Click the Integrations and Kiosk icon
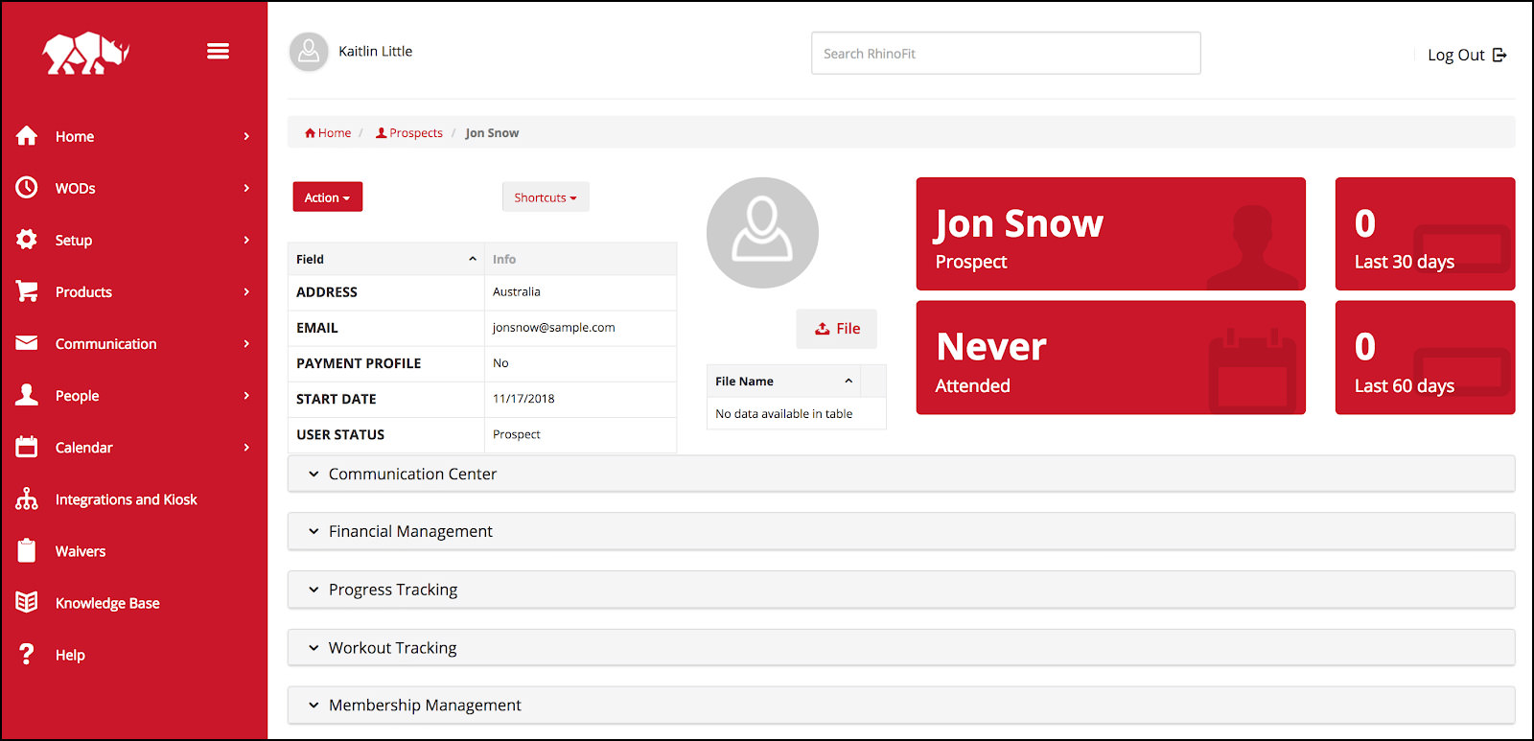 click(x=27, y=499)
